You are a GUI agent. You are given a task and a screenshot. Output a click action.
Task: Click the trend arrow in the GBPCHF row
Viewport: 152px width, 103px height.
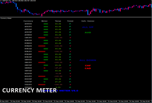[x=70, y=65]
